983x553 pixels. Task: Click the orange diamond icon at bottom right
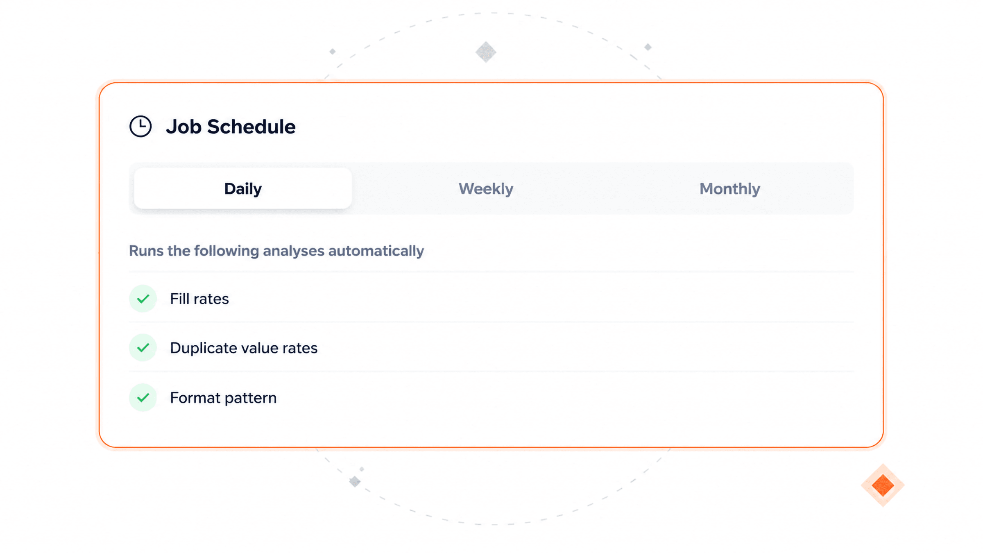point(883,485)
